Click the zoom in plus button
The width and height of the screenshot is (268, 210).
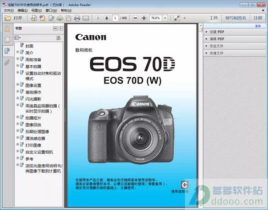tap(144, 18)
